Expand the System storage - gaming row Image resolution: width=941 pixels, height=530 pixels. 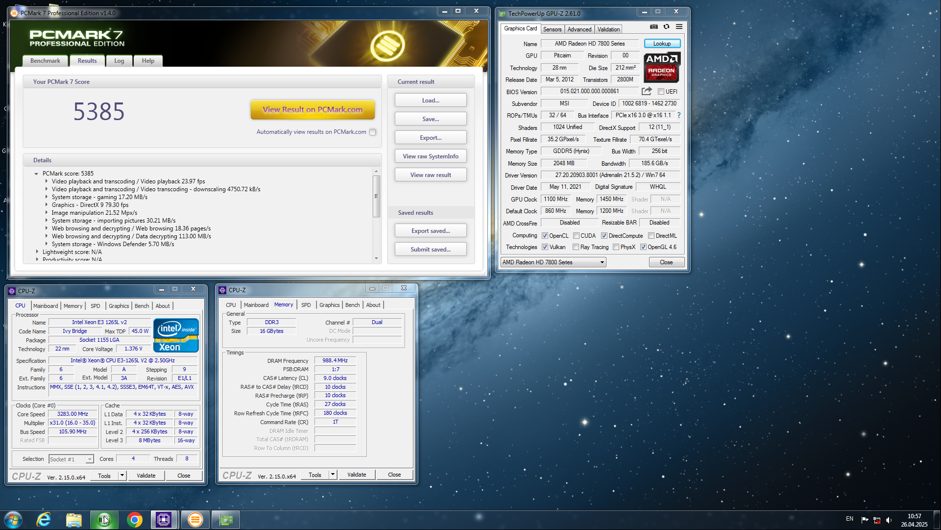tap(47, 197)
